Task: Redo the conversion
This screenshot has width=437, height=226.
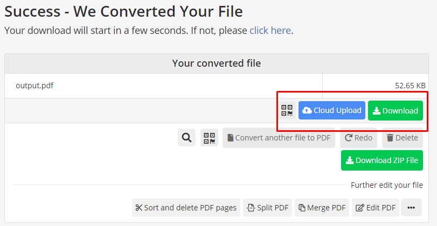Action: (358, 138)
